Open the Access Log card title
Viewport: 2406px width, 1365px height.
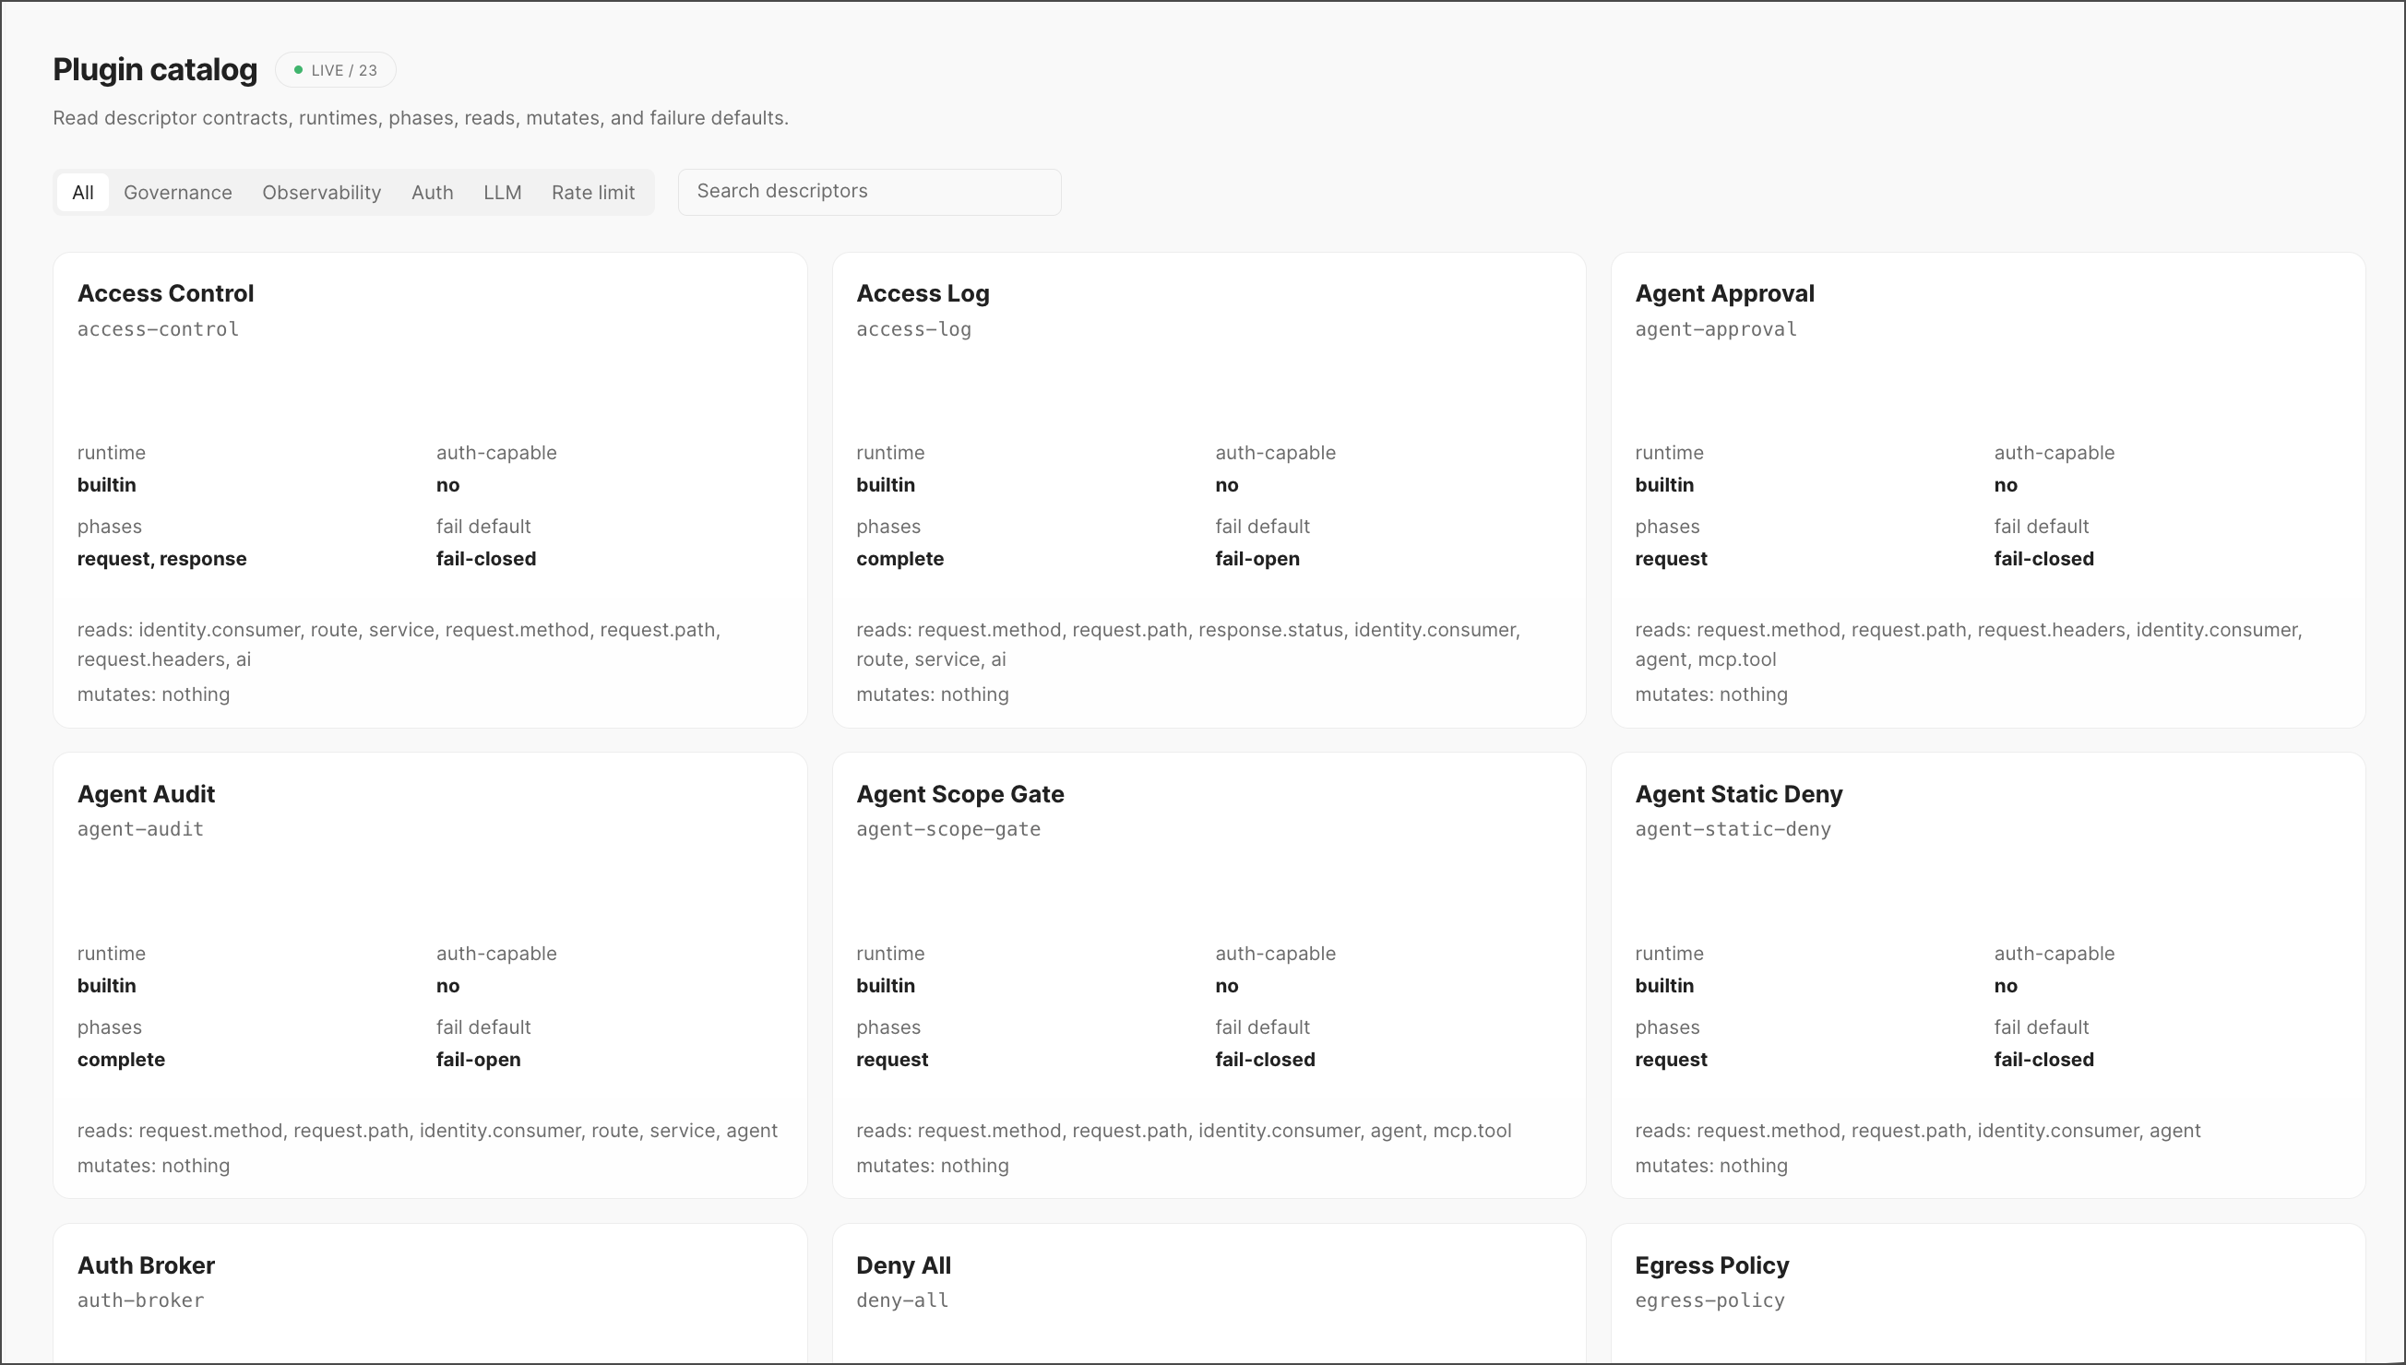923,293
